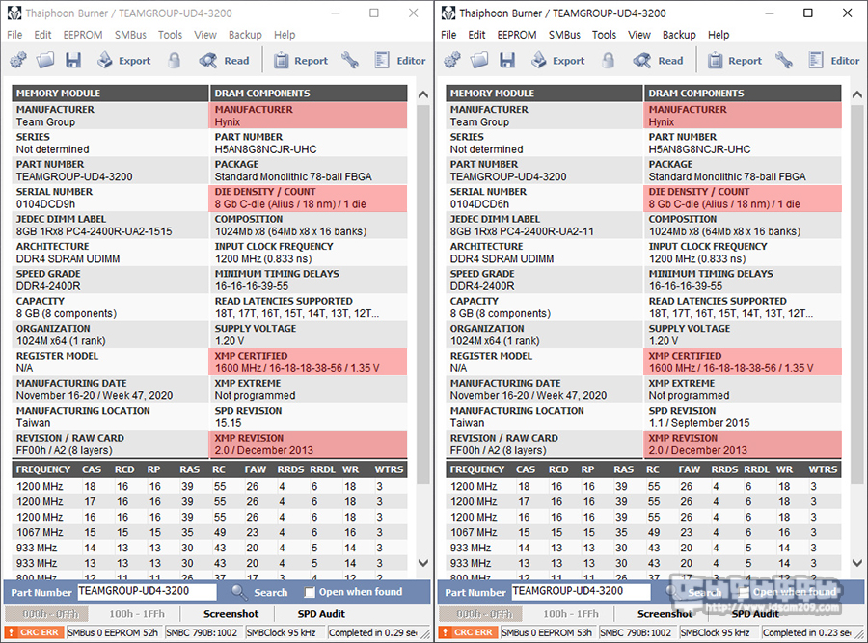Click Search label button in left window

pos(271,592)
